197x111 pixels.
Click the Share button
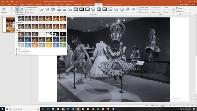click(x=192, y=5)
